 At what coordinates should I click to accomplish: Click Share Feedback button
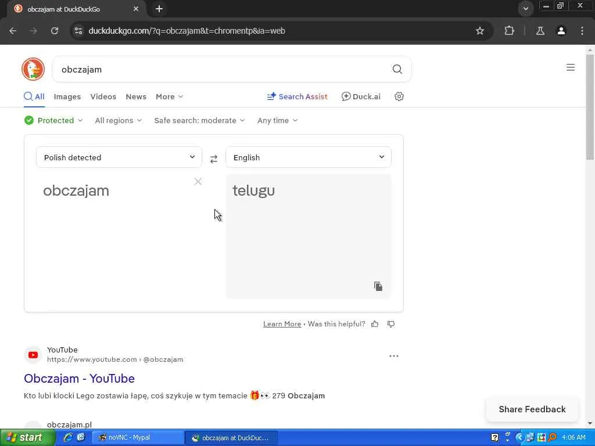click(x=532, y=409)
